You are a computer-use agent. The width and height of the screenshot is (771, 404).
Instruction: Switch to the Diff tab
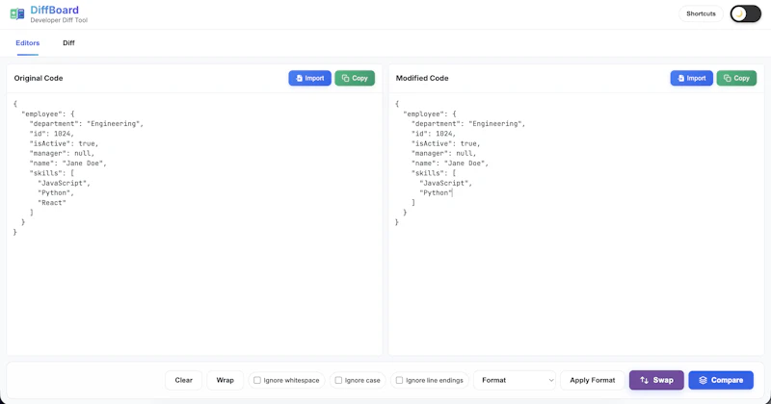[x=68, y=43]
